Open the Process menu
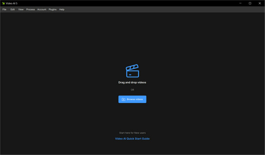 [x=31, y=10]
